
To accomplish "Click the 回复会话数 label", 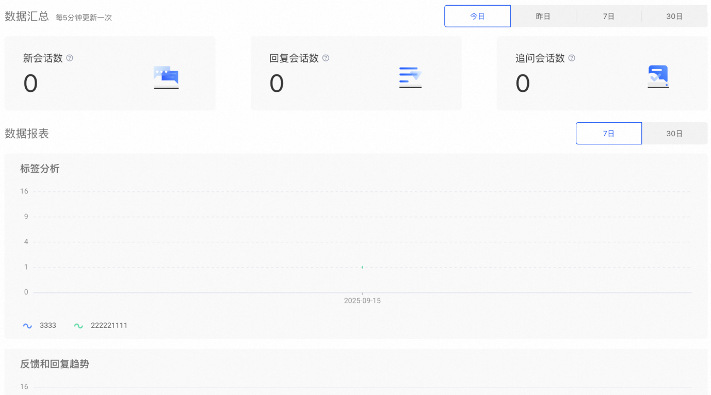I will (294, 58).
